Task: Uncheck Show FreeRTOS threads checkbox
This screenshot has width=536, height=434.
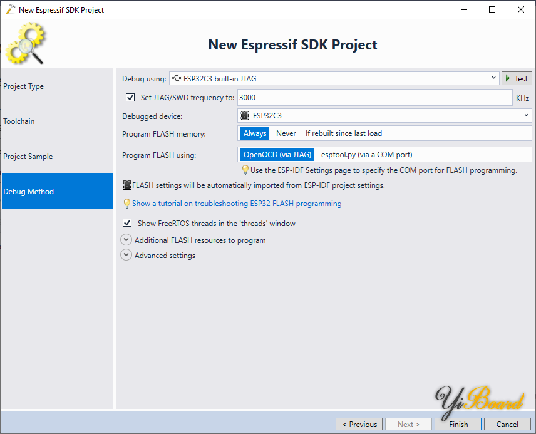Action: click(127, 223)
